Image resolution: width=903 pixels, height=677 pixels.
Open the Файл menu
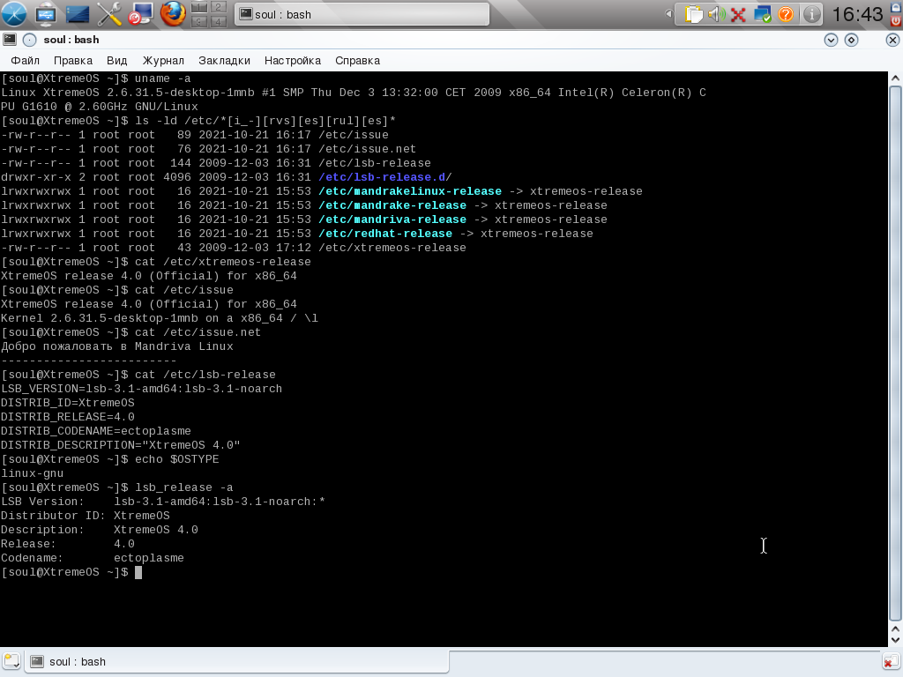(x=26, y=61)
